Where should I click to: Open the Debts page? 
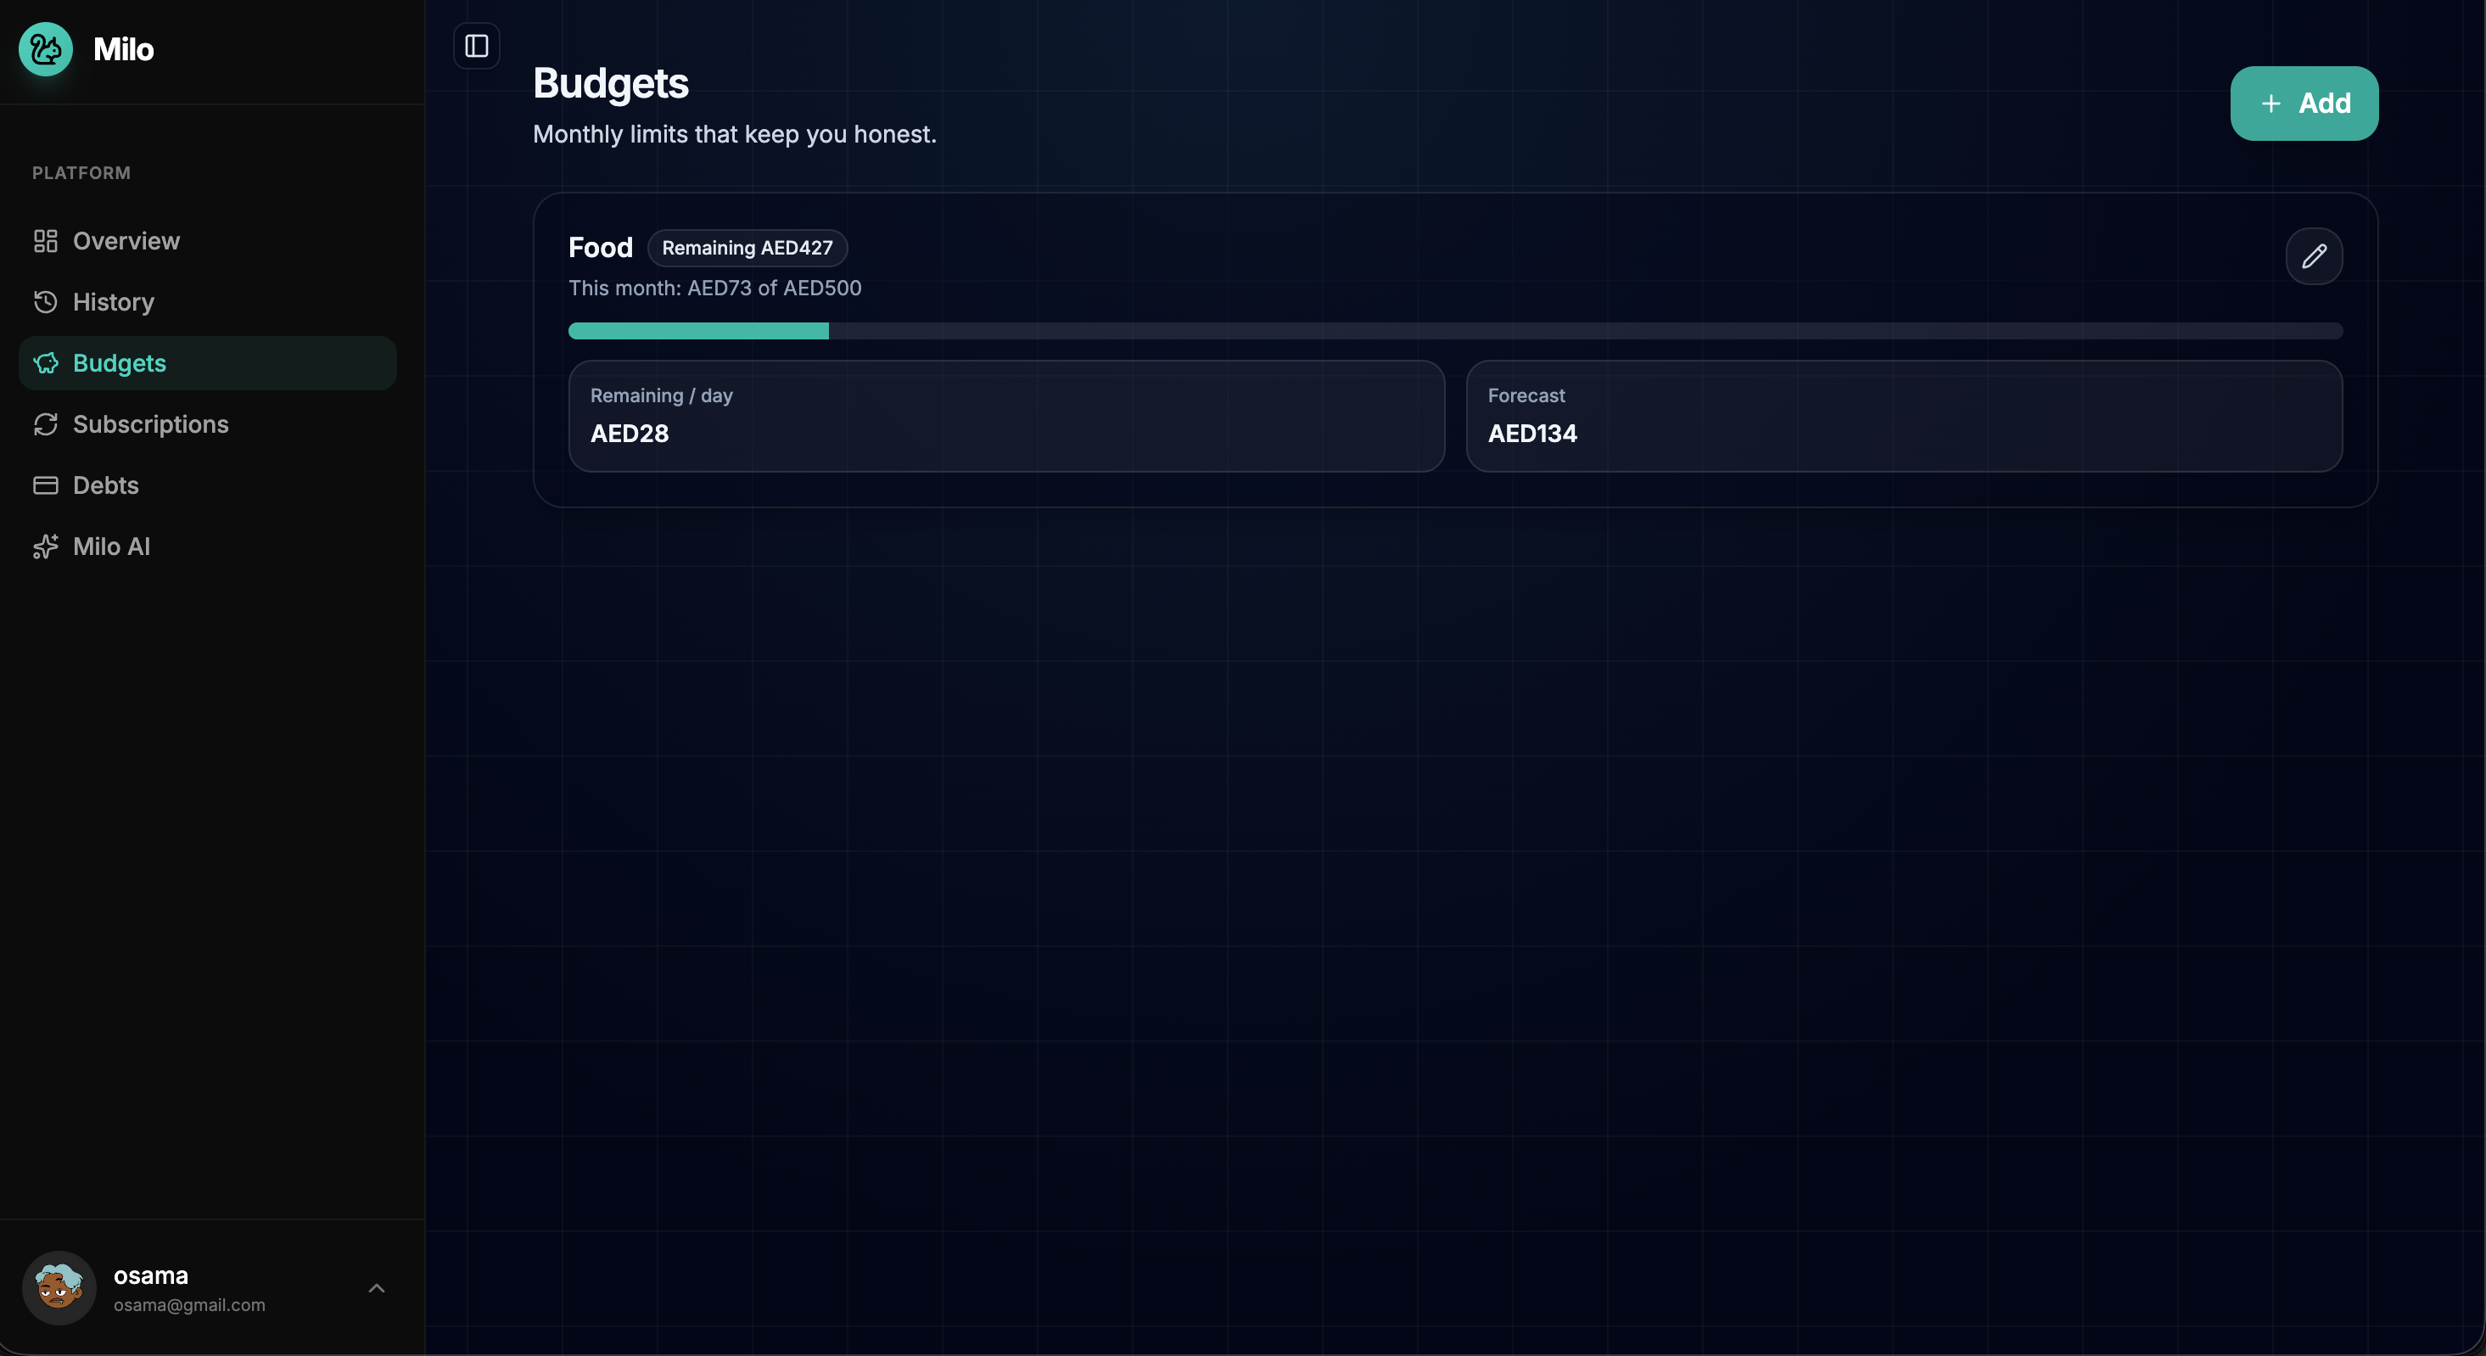click(106, 485)
